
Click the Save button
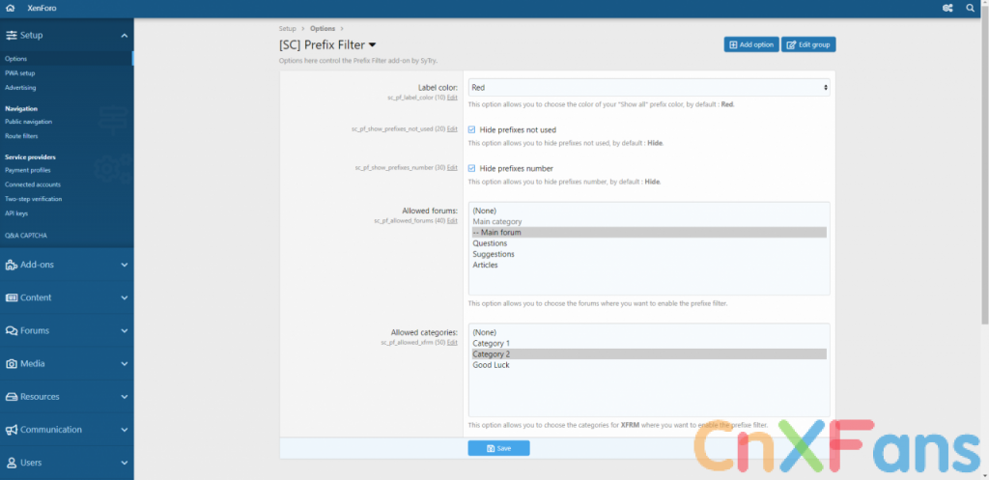(x=498, y=448)
